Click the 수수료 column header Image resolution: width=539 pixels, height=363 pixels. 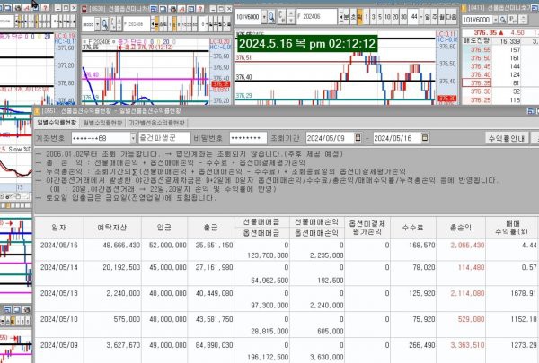coord(413,228)
